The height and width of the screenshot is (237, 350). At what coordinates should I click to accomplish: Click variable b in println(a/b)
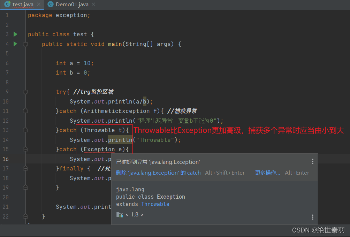tap(144, 101)
